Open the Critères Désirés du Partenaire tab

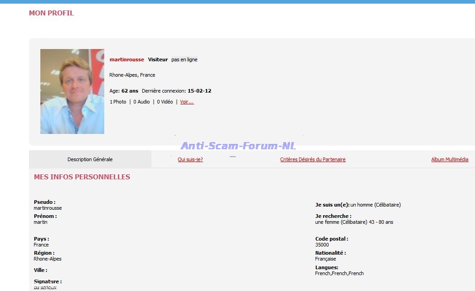[x=313, y=159]
